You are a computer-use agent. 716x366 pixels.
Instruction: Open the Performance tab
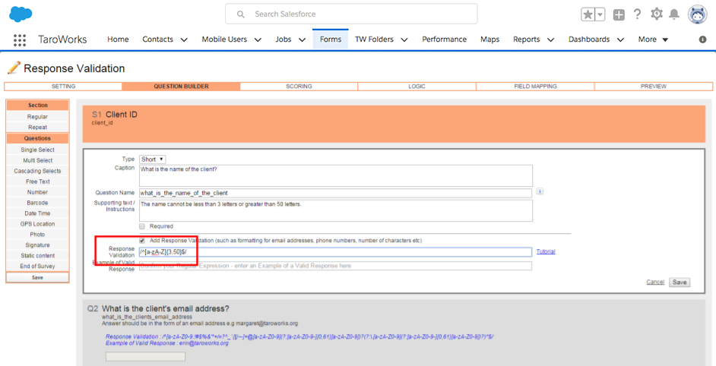click(x=445, y=39)
